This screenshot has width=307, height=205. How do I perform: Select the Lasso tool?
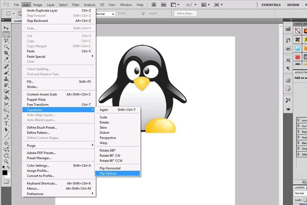coord(6,41)
